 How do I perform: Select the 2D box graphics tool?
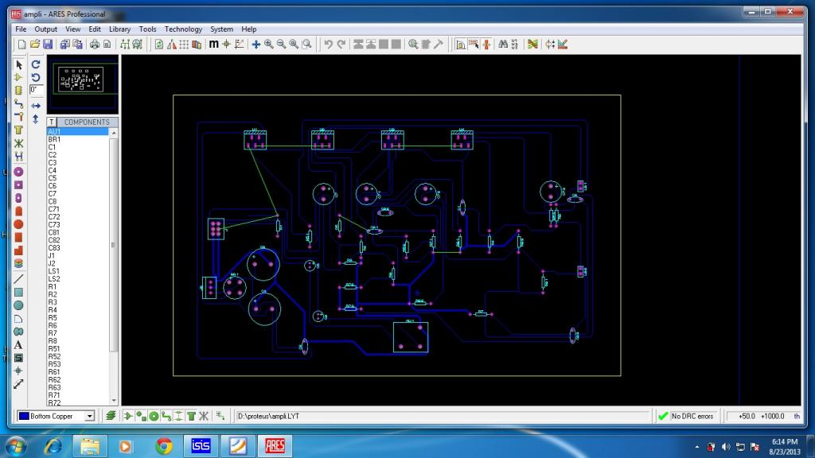point(19,292)
